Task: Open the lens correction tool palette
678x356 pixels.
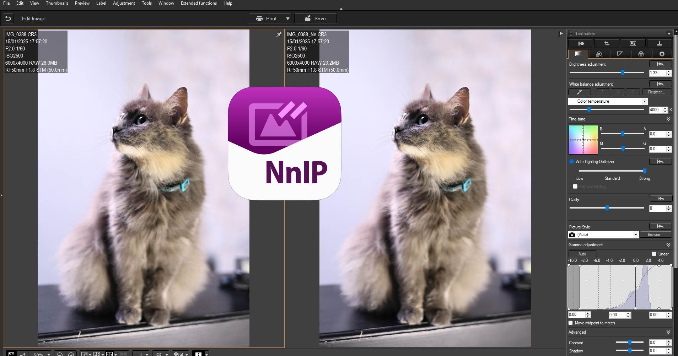Action: tap(581, 43)
